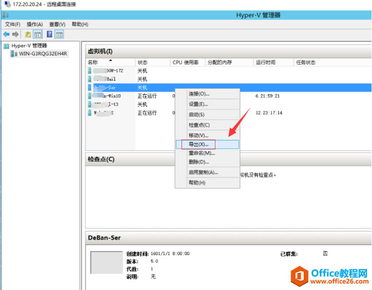Select the virtual machine ending -Win10
The height and width of the screenshot is (290, 372).
click(107, 96)
